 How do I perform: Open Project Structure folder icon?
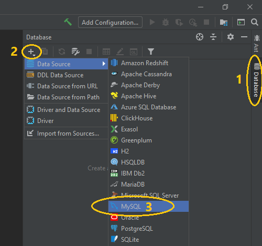[224, 22]
